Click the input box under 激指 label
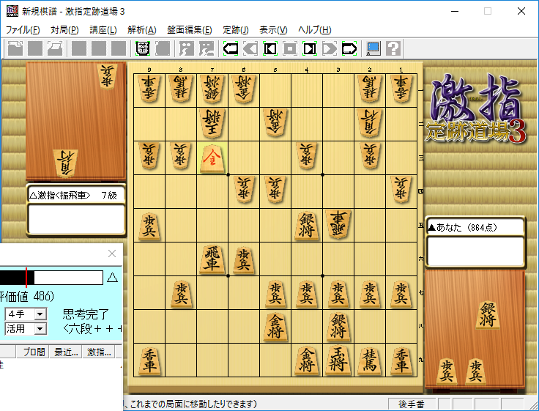 tap(76, 220)
